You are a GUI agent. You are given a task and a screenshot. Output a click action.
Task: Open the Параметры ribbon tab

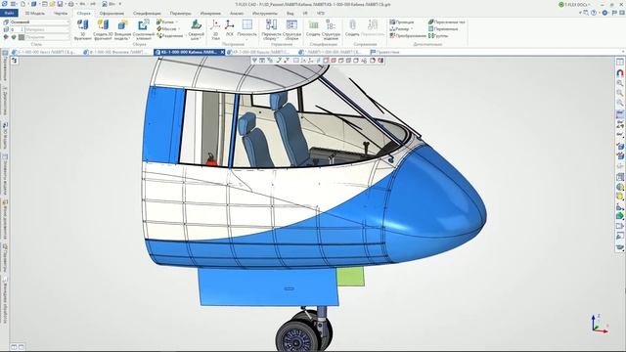180,13
